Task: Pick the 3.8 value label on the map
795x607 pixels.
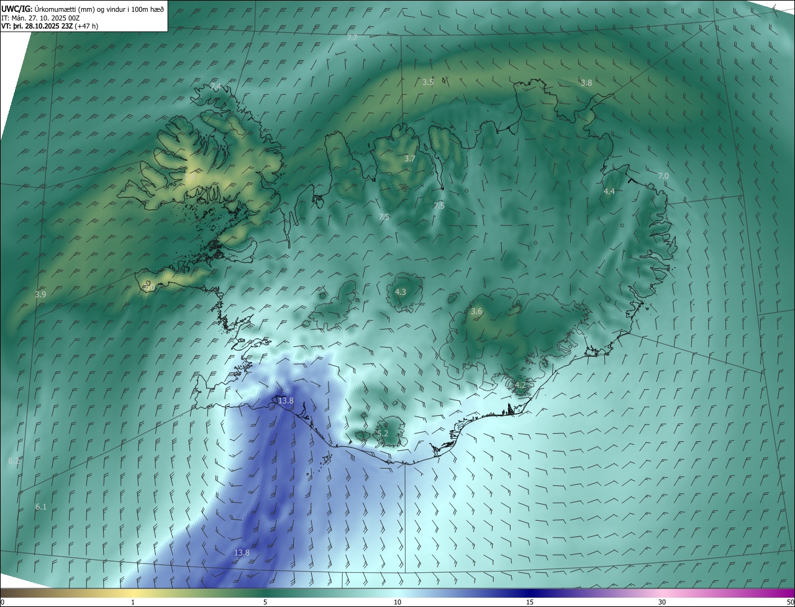Action: coord(586,83)
